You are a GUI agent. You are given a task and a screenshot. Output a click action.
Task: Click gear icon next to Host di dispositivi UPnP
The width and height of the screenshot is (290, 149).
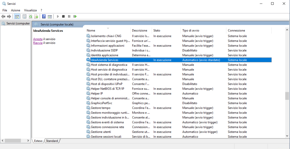click(x=88, y=84)
